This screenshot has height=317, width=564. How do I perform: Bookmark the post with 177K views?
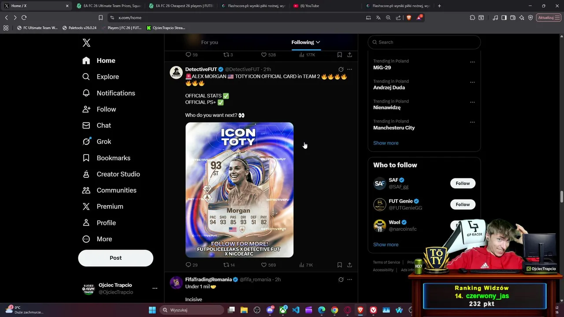click(x=339, y=55)
